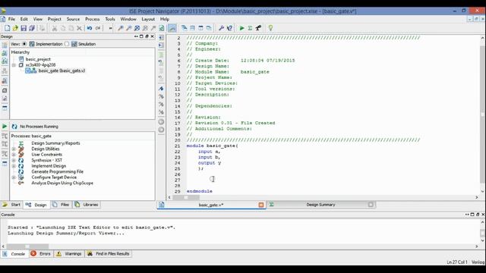486x273 pixels.
Task: Click the console horizontal scrollbar thumb
Action: point(27,246)
